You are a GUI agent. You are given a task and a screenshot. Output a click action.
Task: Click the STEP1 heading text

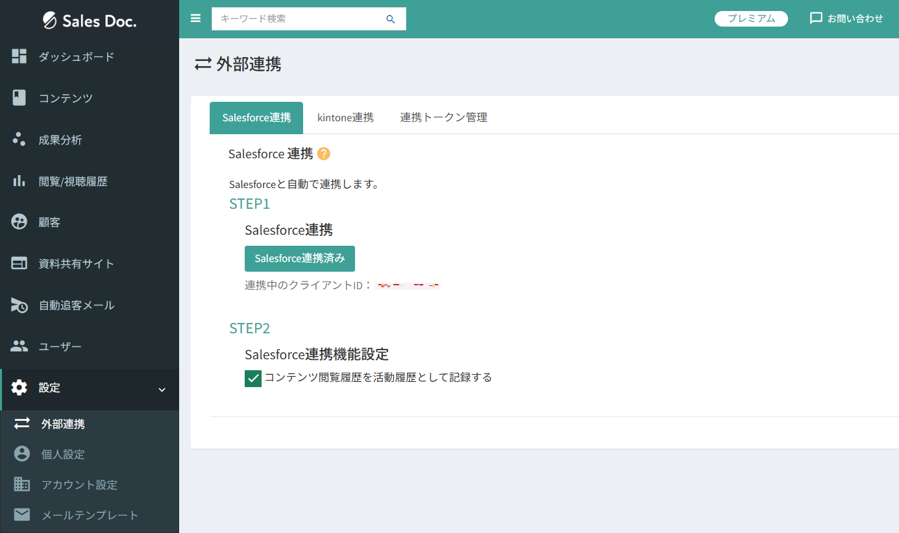[249, 204]
